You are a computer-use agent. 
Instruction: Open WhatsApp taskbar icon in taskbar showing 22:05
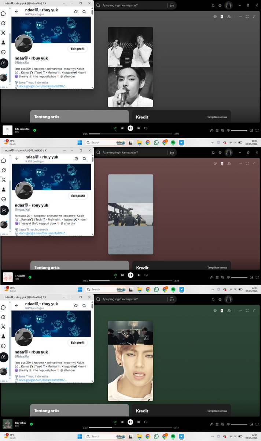156,436
